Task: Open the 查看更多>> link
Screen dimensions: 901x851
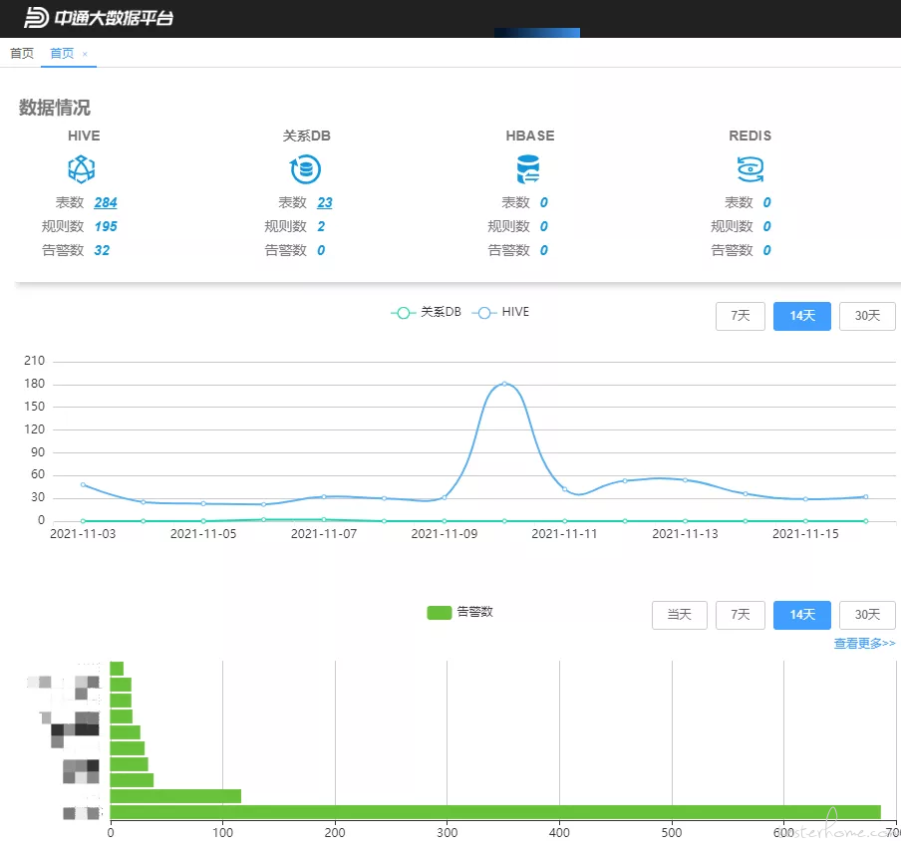Action: click(864, 644)
